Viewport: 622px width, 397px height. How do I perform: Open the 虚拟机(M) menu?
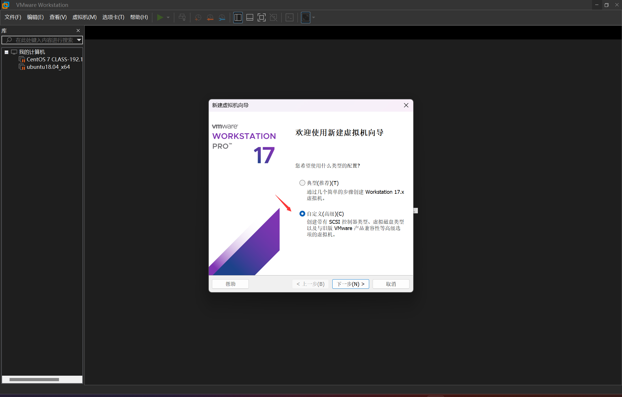(84, 17)
